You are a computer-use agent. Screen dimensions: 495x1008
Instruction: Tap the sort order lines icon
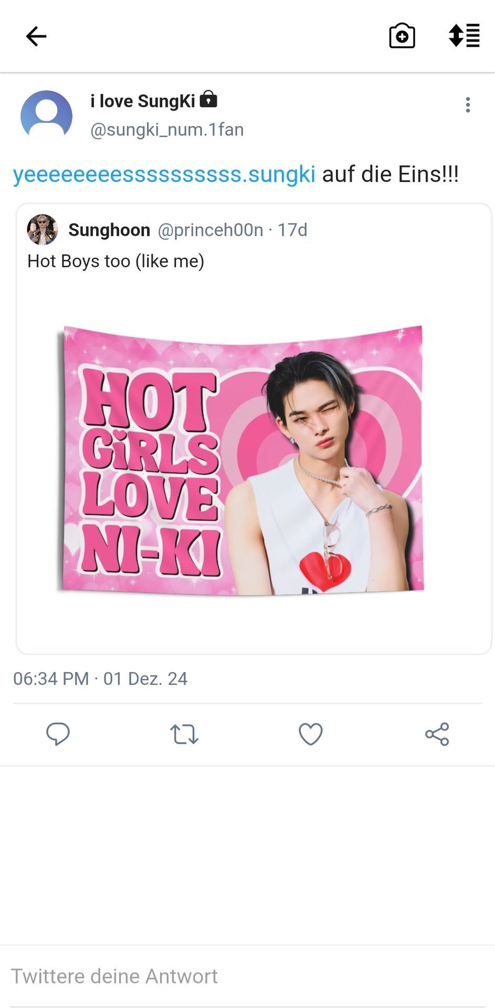click(x=464, y=36)
